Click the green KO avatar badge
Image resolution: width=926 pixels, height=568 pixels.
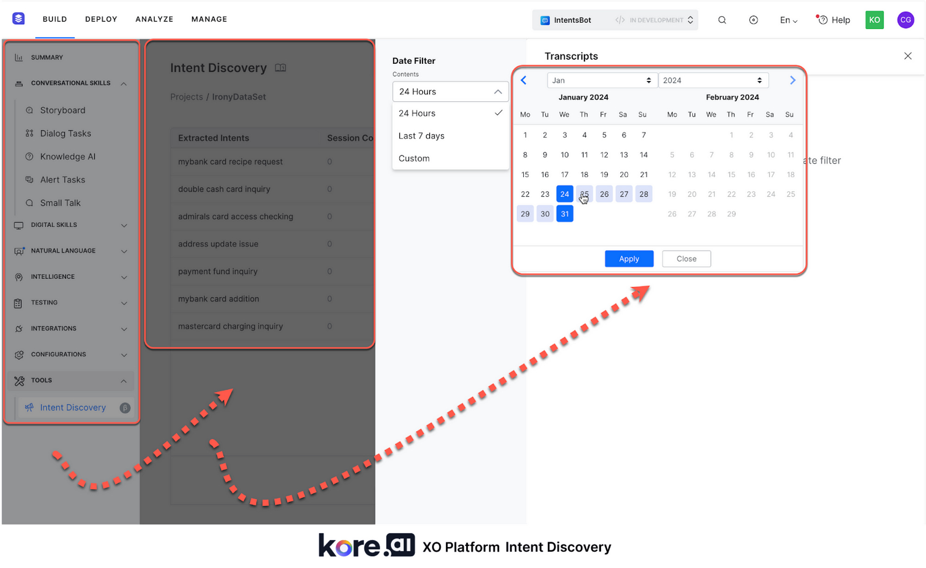(874, 20)
